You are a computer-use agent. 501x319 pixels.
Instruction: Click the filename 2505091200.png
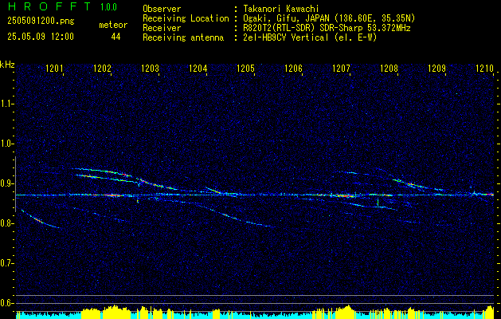(x=41, y=22)
